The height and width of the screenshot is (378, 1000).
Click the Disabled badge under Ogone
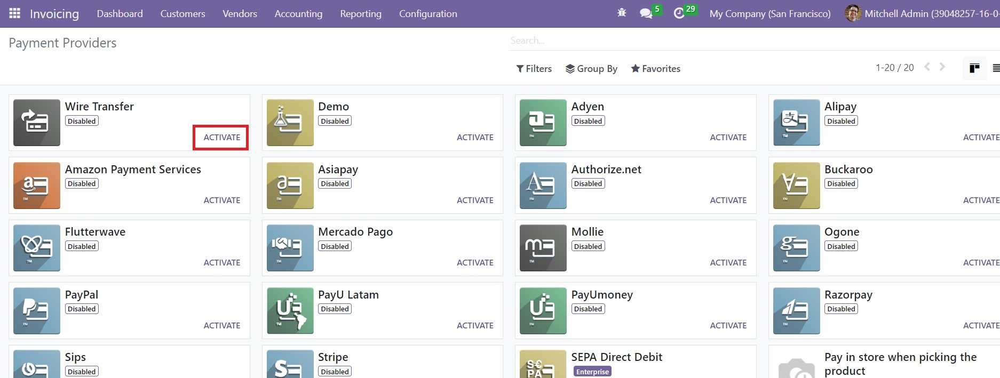[841, 246]
